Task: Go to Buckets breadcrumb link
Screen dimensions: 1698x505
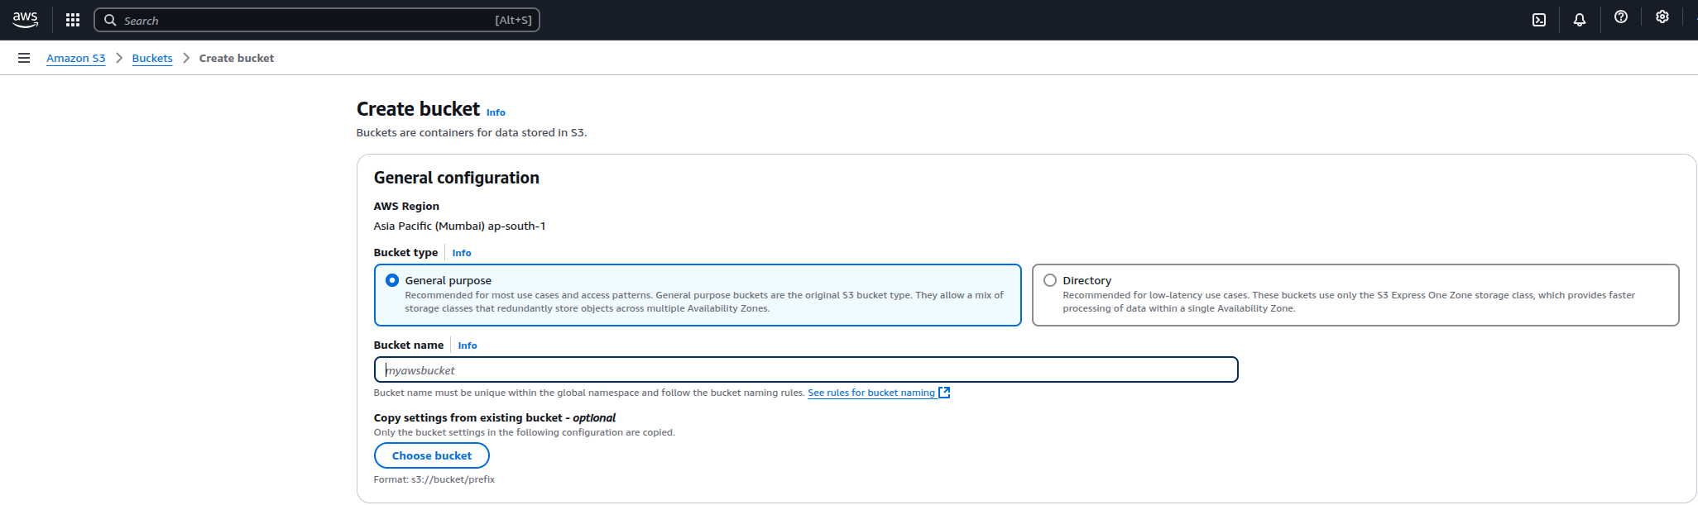Action: tap(152, 58)
